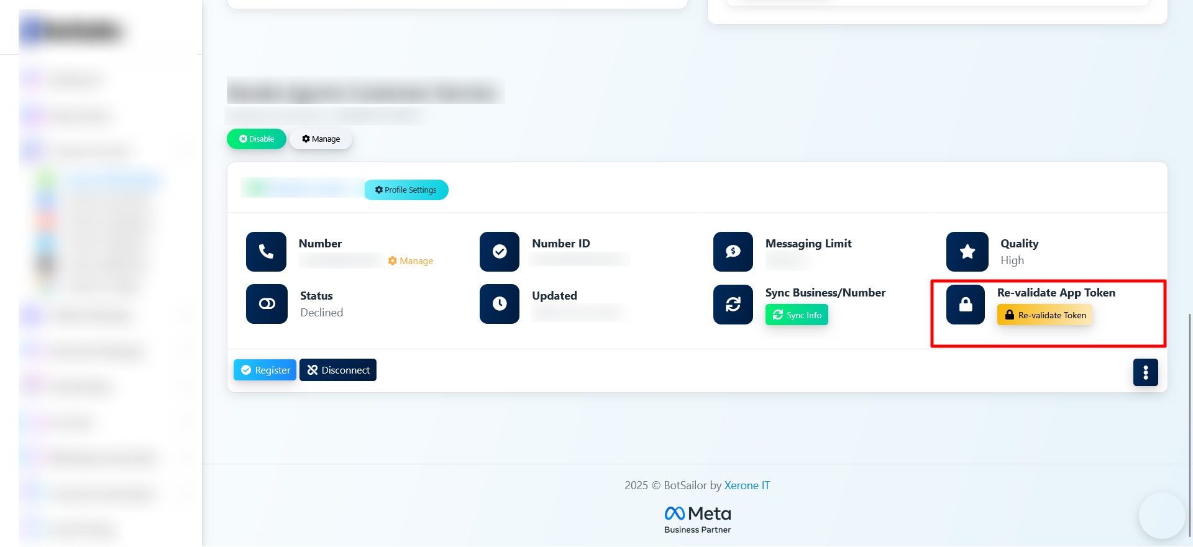Open the Manage button with gear icon

click(321, 139)
